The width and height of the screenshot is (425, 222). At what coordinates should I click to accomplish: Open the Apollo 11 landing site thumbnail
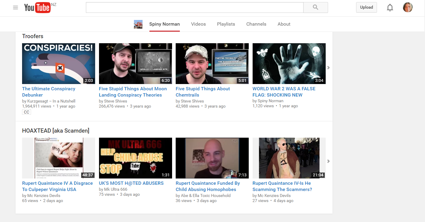[135, 63]
